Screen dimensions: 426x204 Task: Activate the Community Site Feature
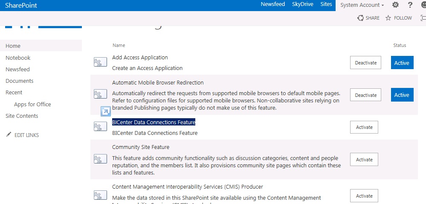point(364,160)
